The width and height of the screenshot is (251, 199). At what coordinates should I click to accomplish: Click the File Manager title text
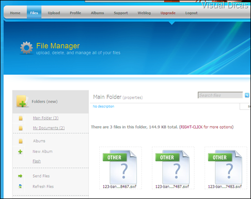[58, 46]
